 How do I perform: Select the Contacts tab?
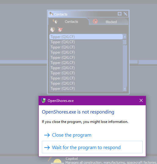coord(68,22)
